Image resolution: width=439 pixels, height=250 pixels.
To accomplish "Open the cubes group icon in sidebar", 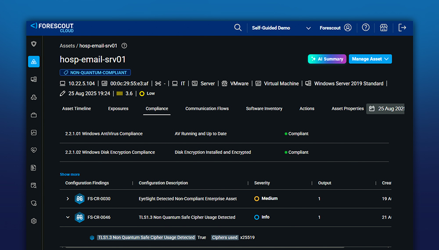I will coord(34,97).
